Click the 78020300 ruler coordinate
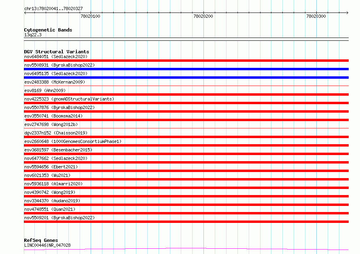The height and width of the screenshot is (254, 360). click(316, 16)
